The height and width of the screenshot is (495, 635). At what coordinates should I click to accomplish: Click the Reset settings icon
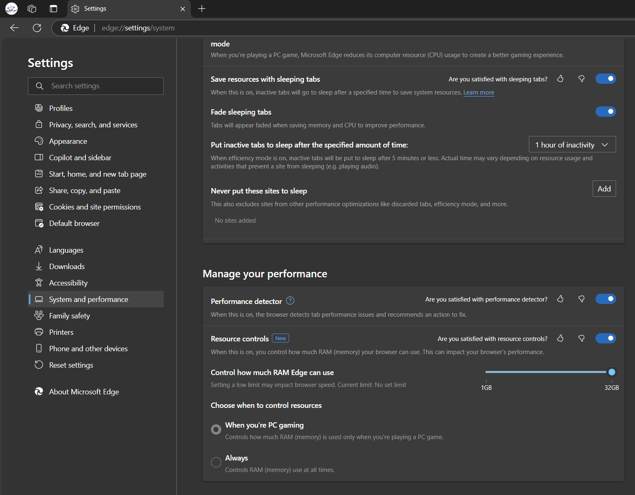[39, 364]
